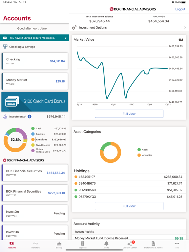Open Full view under Holdings list
Viewport: 189px width, 252px height.
point(129,206)
